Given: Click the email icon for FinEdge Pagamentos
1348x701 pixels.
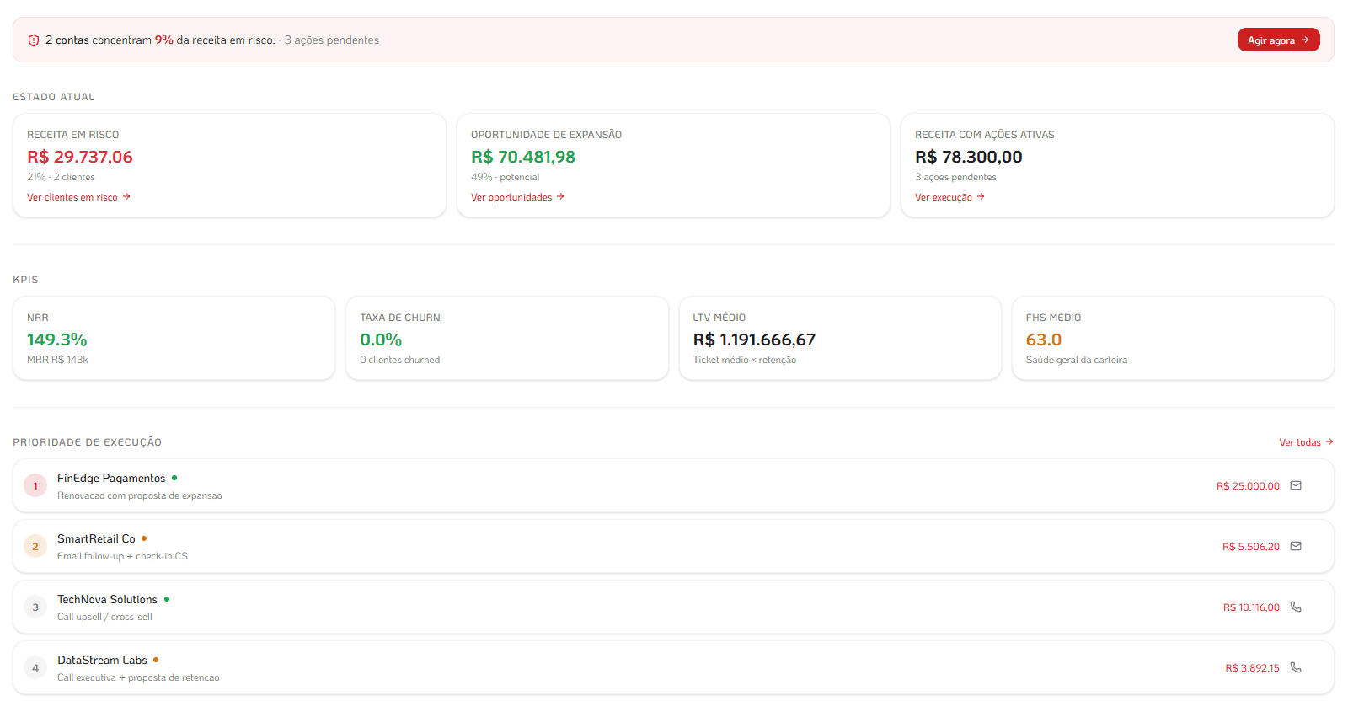Looking at the screenshot, I should click(x=1296, y=485).
